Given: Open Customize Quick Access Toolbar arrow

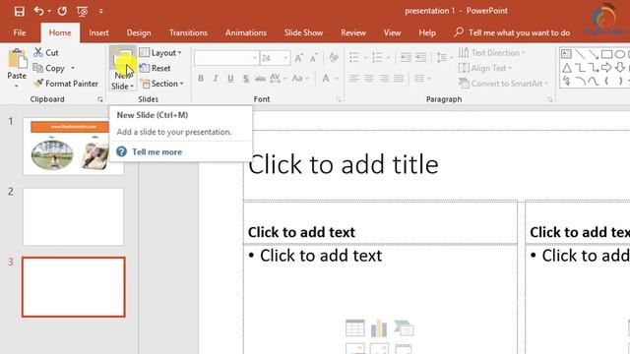Looking at the screenshot, I should click(100, 11).
